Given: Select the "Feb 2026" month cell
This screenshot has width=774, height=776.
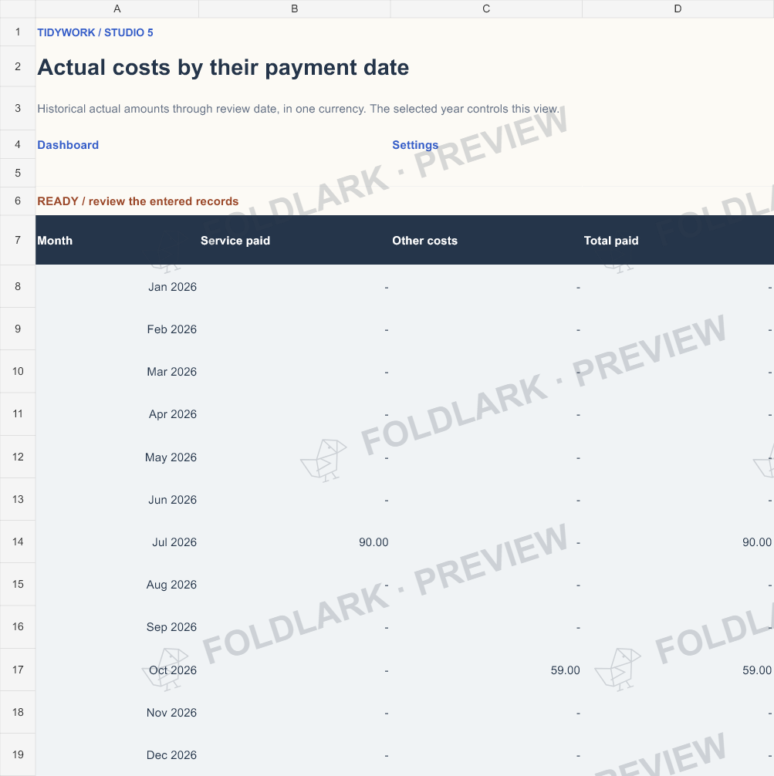Looking at the screenshot, I should [117, 329].
